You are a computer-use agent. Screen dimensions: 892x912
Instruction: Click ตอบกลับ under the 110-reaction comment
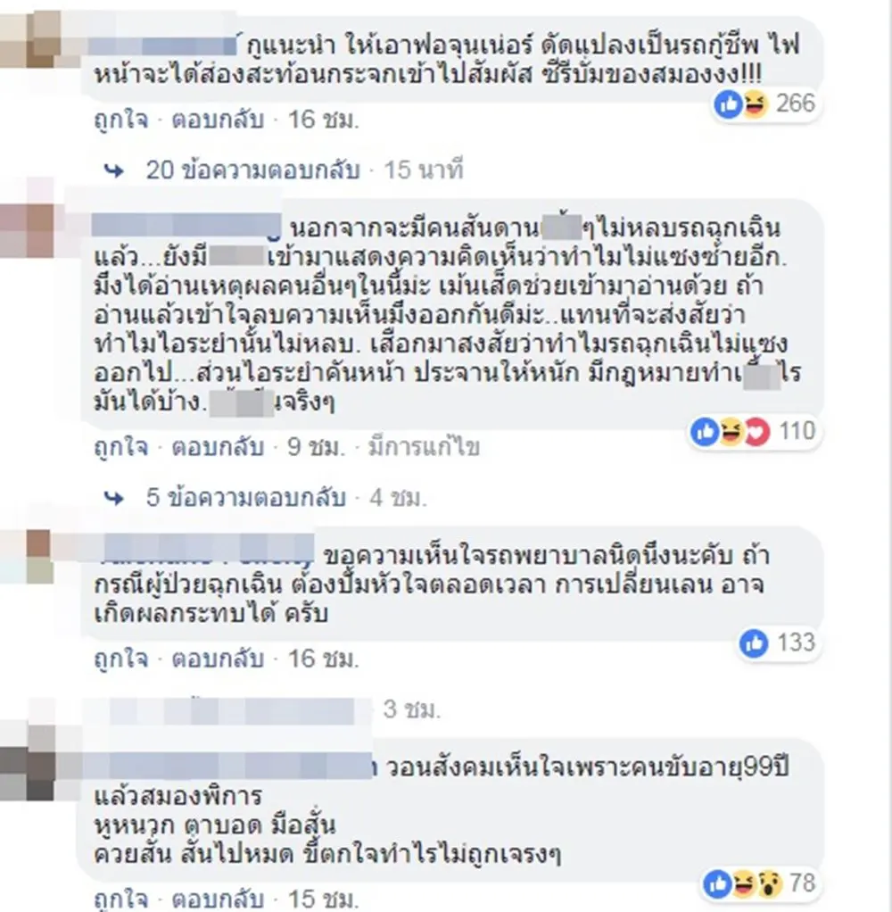pos(218,448)
